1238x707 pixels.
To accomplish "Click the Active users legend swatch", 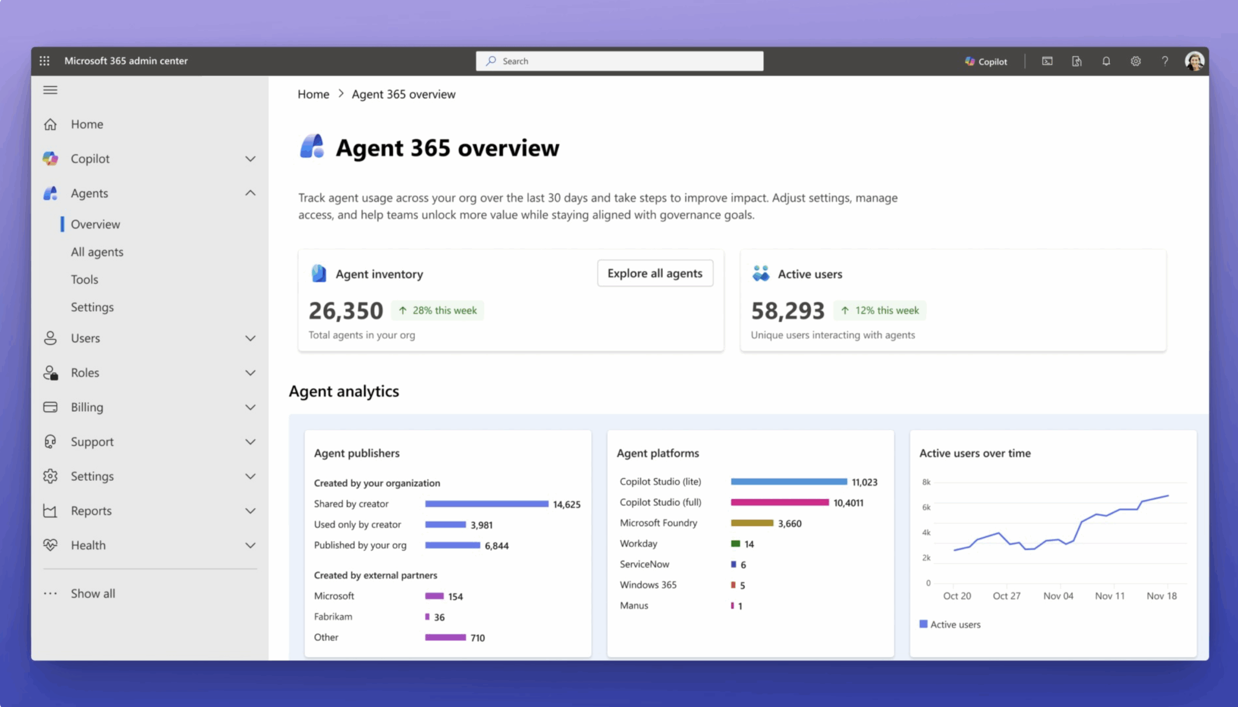I will click(923, 624).
